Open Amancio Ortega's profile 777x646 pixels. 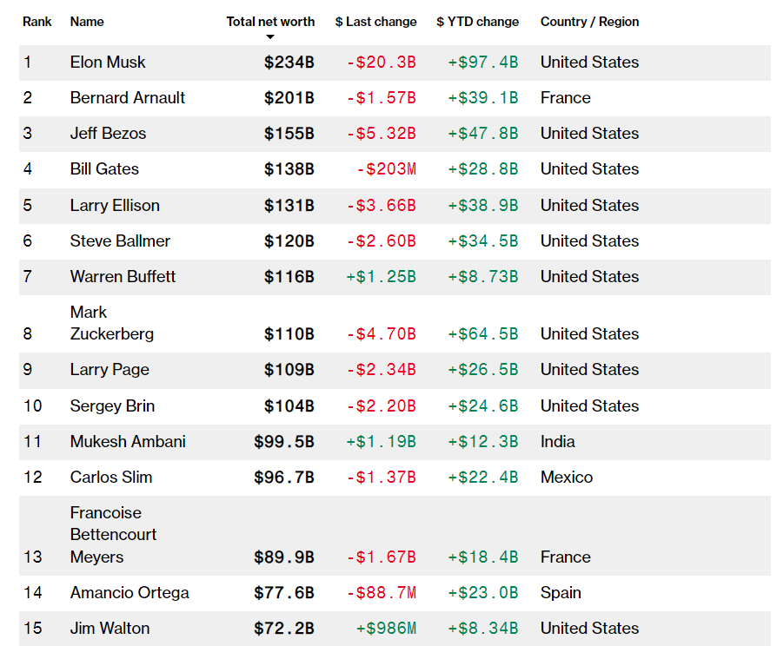click(129, 593)
